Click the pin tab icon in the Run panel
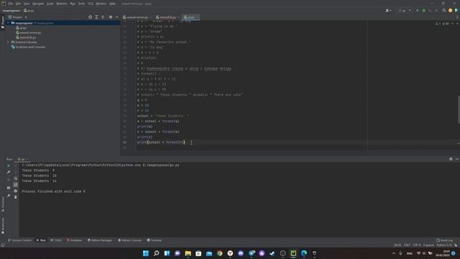Viewport: 460px width, 259px height. (x=9, y=196)
